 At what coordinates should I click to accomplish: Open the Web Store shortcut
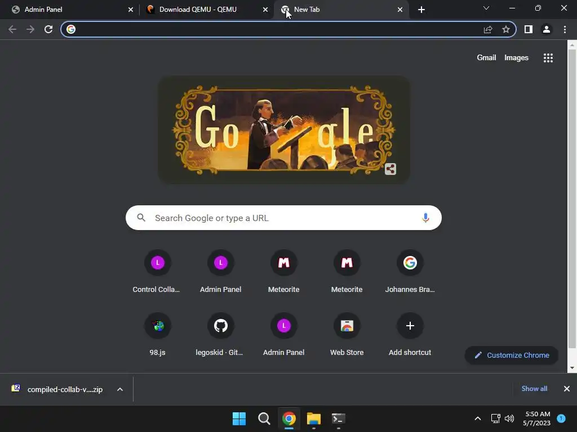(347, 335)
